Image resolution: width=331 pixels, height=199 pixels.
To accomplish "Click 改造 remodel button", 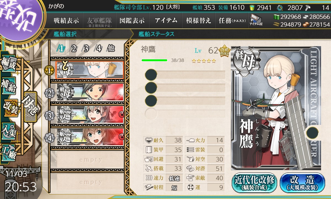I will (302, 183).
